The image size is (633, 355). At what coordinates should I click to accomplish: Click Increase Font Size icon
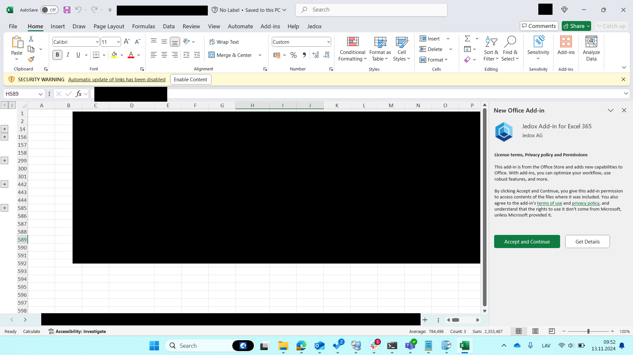pyautogui.click(x=127, y=42)
